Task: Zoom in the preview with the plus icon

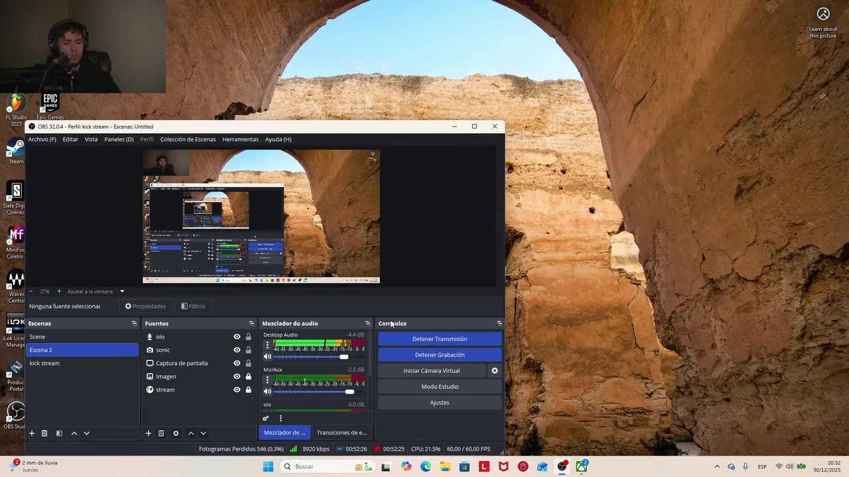Action: pos(58,291)
